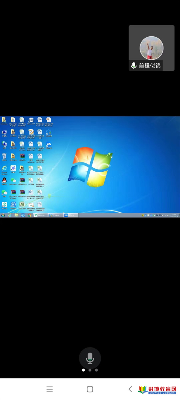Open the Computer icon on the shared desktop
Viewport: 180px width, 400px height.
click(x=4, y=133)
